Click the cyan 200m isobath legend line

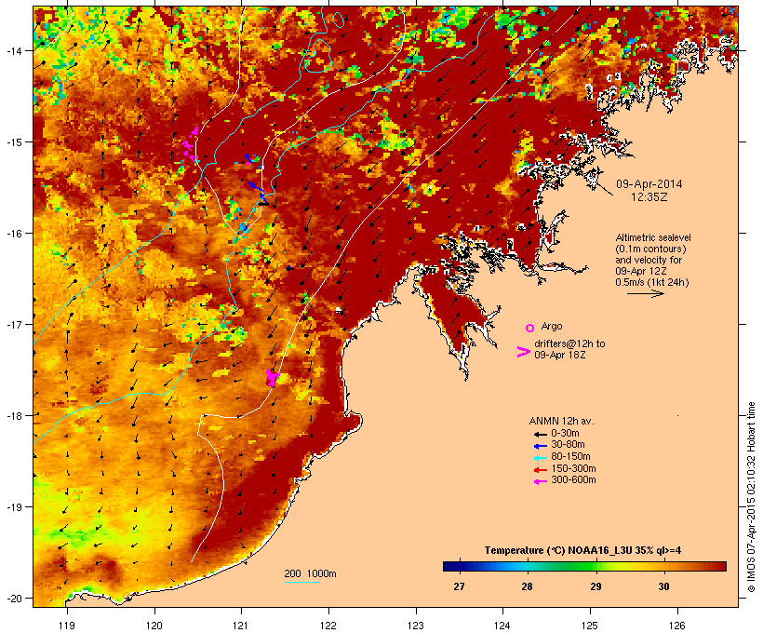[x=301, y=582]
